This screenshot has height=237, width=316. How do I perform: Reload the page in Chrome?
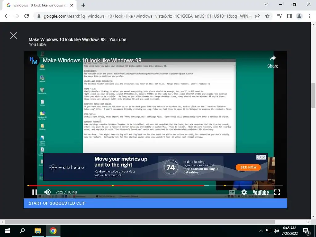coord(27,16)
